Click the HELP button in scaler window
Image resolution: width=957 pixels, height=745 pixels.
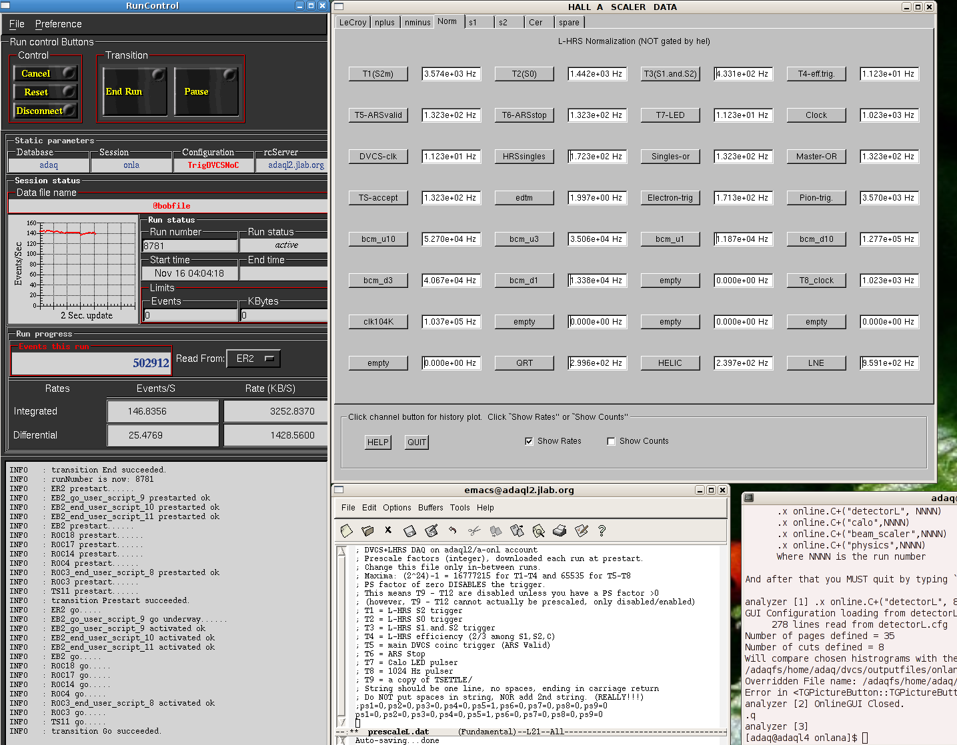[x=378, y=442]
